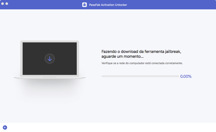Click the download arrow icon on laptop screen
Screen dimensions: 216x132
(x=50, y=59)
